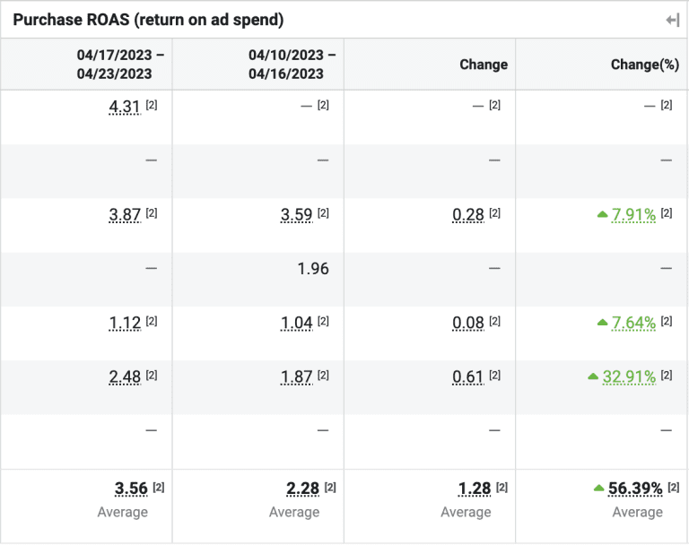
Task: Open the 7.91% change percentage link
Action: click(x=633, y=214)
